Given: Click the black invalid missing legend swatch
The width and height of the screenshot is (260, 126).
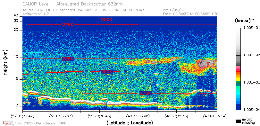Looking at the screenshot, I should coord(239,122).
